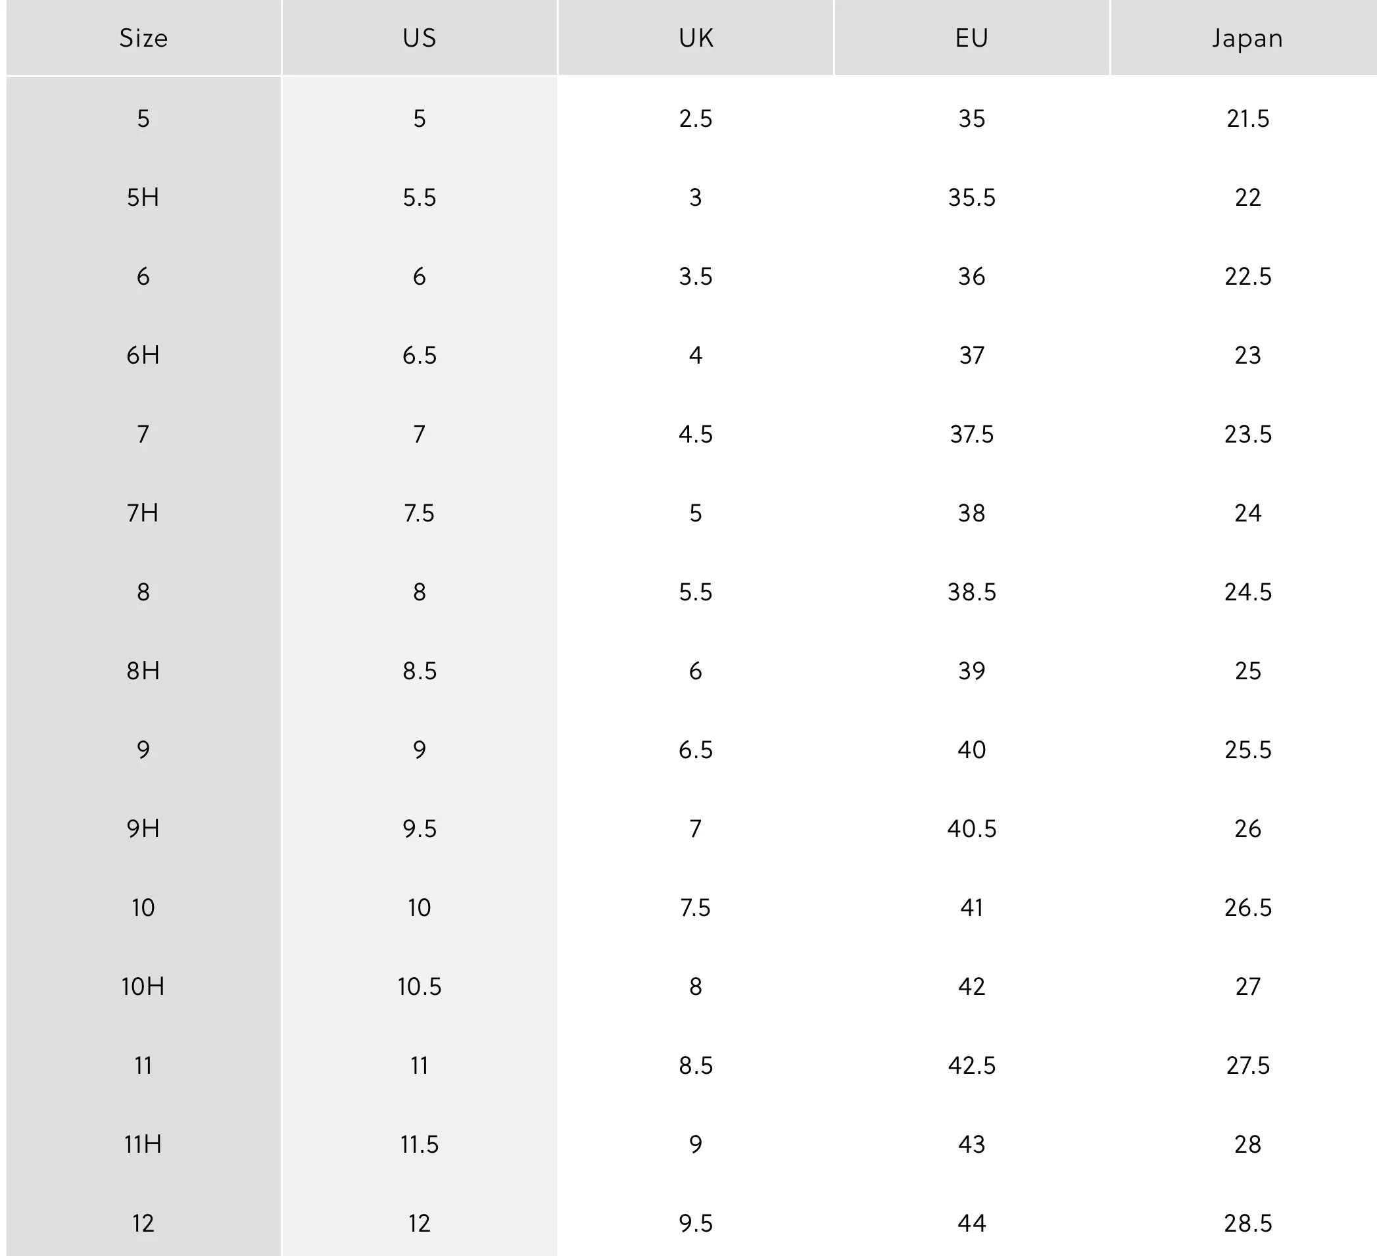Click Japan size 28.5 cell

coord(1247,1223)
